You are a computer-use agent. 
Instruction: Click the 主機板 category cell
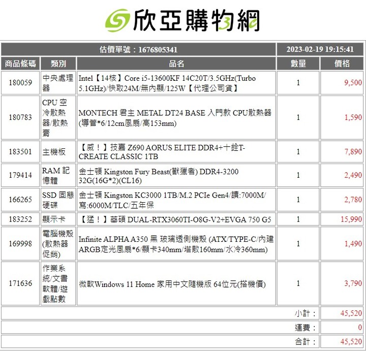coord(58,151)
